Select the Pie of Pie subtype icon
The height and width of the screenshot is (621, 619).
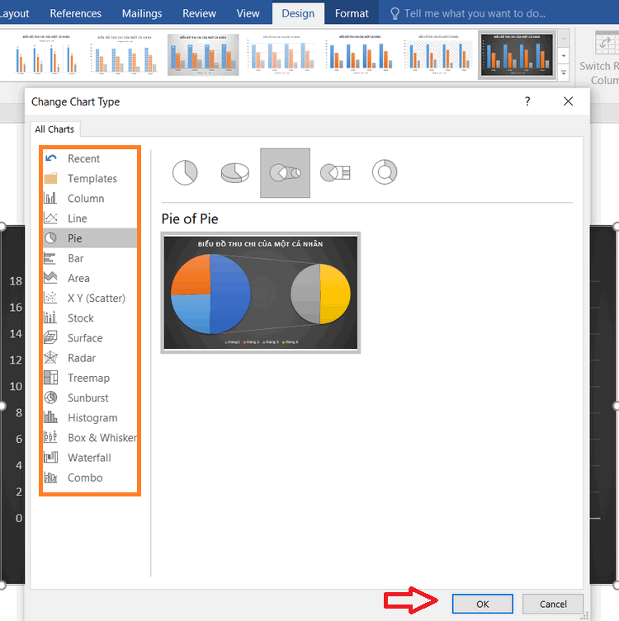(286, 172)
